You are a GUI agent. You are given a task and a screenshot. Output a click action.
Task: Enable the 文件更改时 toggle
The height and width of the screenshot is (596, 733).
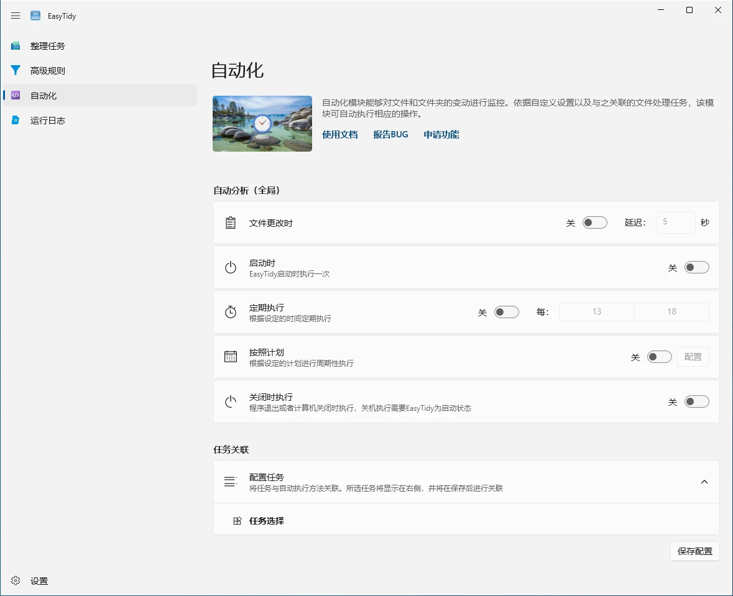[594, 222]
